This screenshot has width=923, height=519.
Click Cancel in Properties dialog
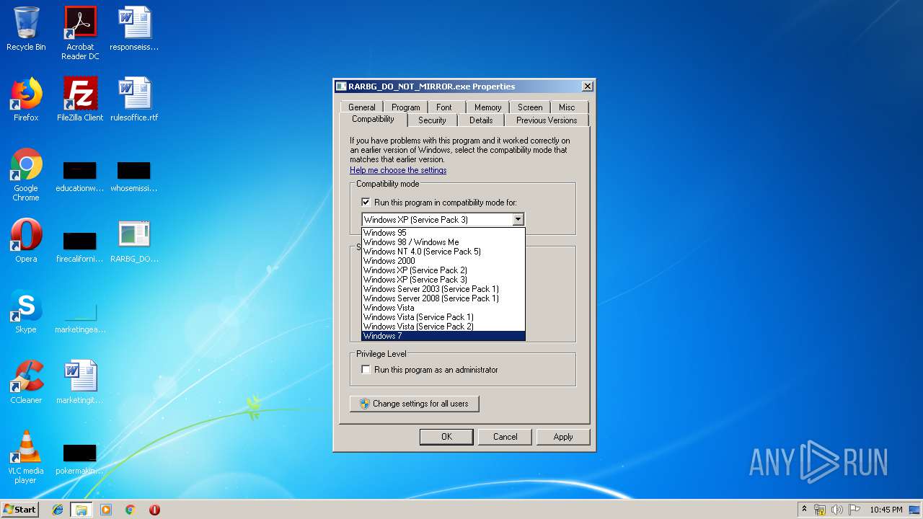pos(505,437)
